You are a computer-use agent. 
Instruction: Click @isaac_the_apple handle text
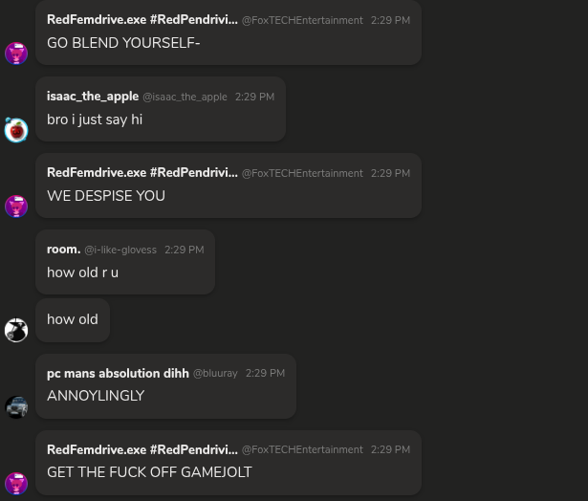185,98
